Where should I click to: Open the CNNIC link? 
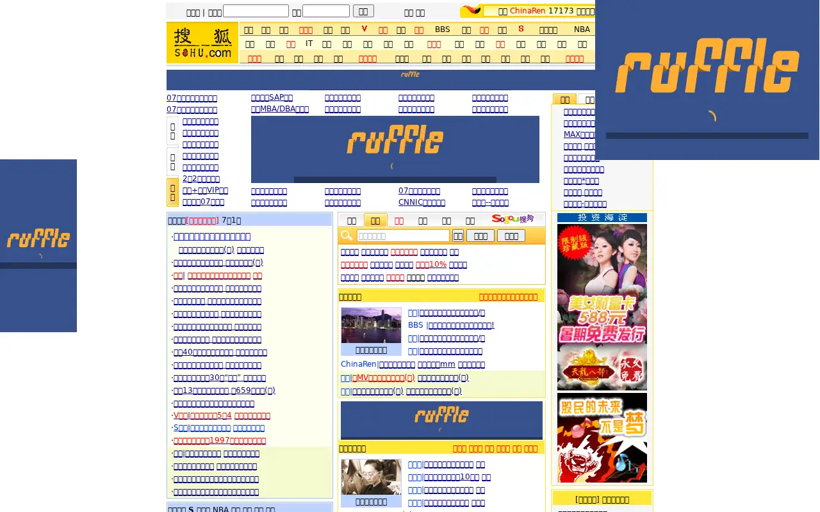point(422,202)
